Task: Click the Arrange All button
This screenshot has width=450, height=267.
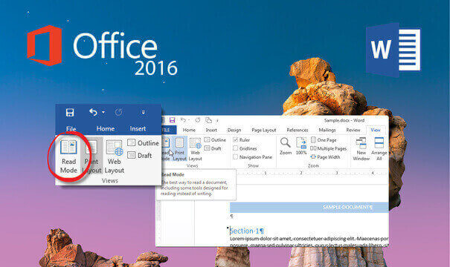Action: (379, 149)
